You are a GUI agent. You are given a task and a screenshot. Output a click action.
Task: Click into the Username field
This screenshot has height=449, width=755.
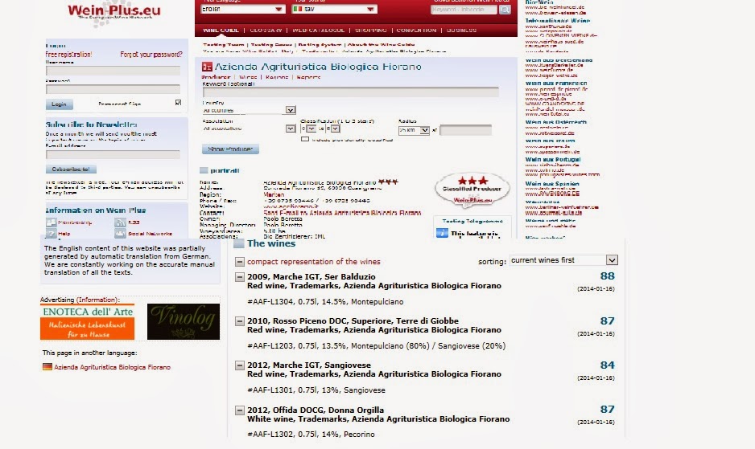point(113,71)
